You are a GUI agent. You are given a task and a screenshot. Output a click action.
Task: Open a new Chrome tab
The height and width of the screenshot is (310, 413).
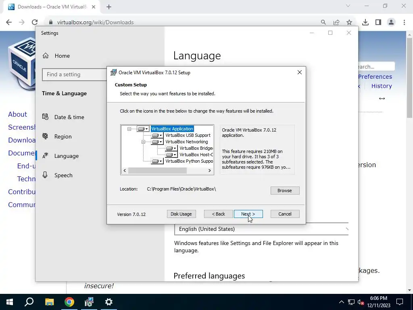click(109, 7)
